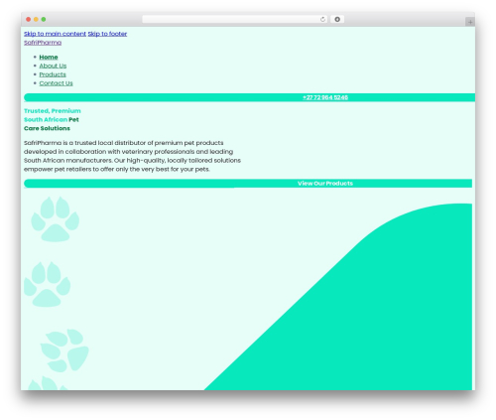Click the red close window dot
The height and width of the screenshot is (420, 496).
pos(29,19)
